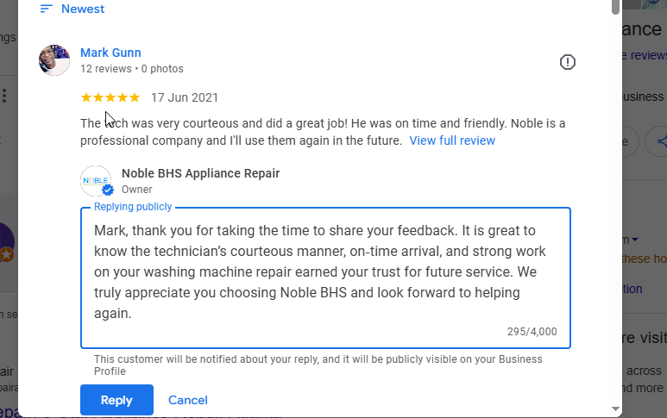Expand the hours dropdown arrow

(x=636, y=240)
